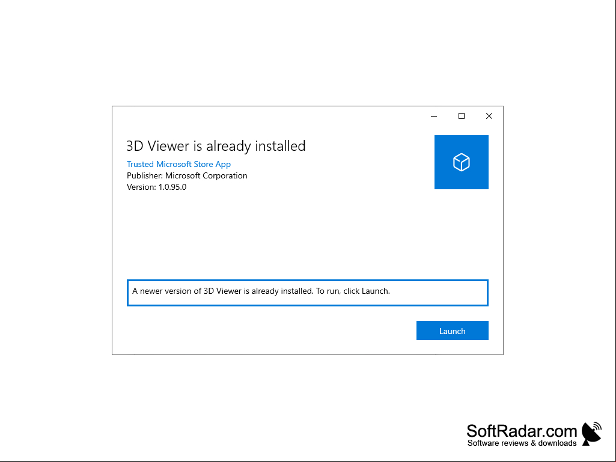Screen dimensions: 616x462
Task: Click the 'Version: 1.0.95.0' text
Action: pos(156,187)
